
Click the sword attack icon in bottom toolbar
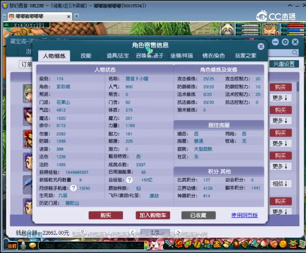point(168,244)
